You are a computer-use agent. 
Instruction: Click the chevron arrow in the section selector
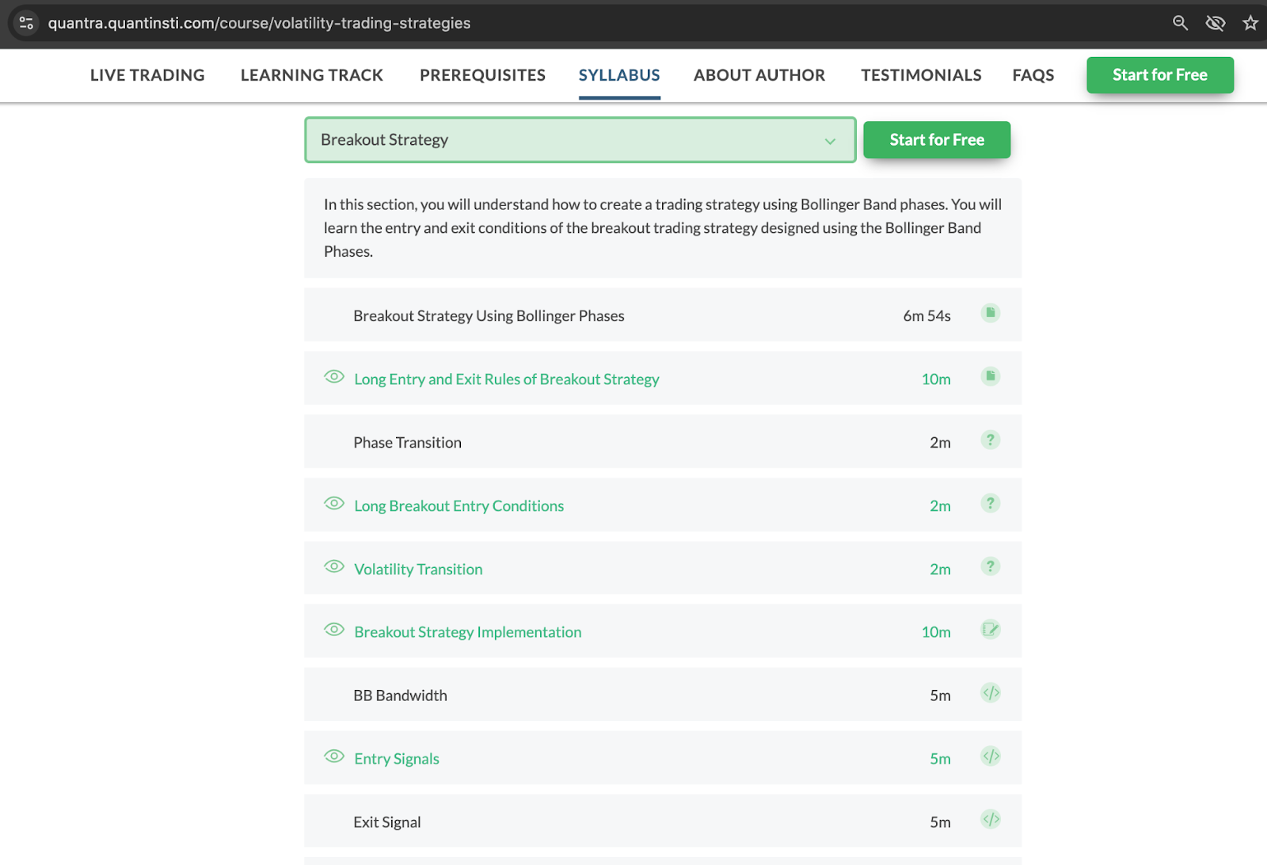point(830,141)
